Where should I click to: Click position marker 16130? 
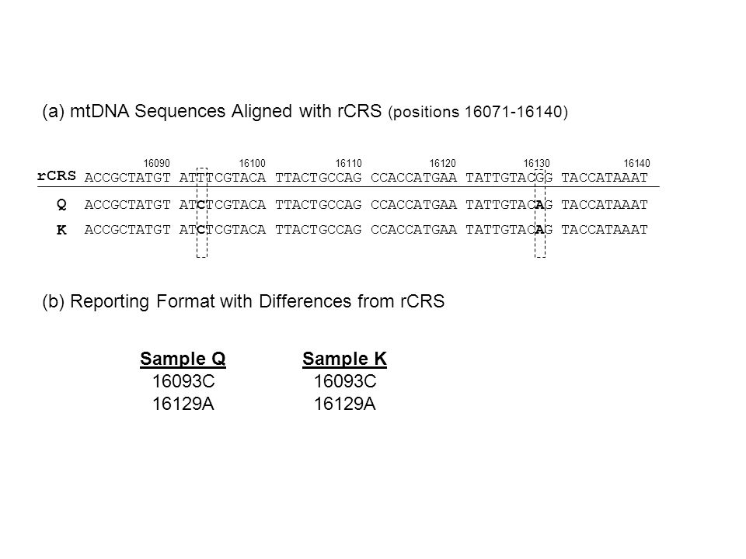tap(537, 164)
